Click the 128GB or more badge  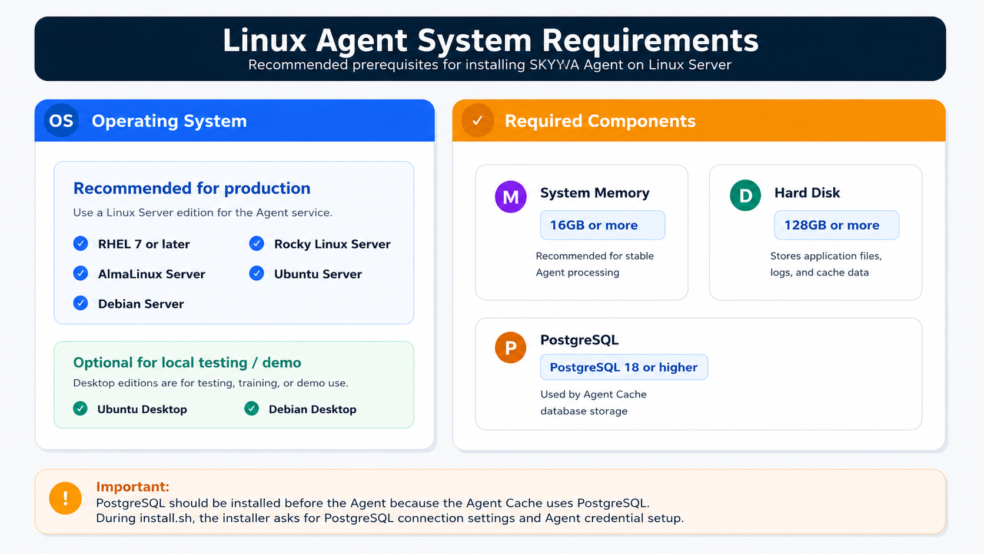pos(836,225)
